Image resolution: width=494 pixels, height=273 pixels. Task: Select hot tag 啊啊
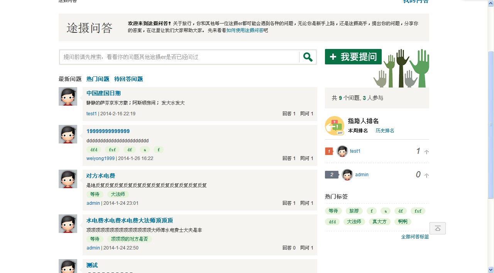point(403,222)
